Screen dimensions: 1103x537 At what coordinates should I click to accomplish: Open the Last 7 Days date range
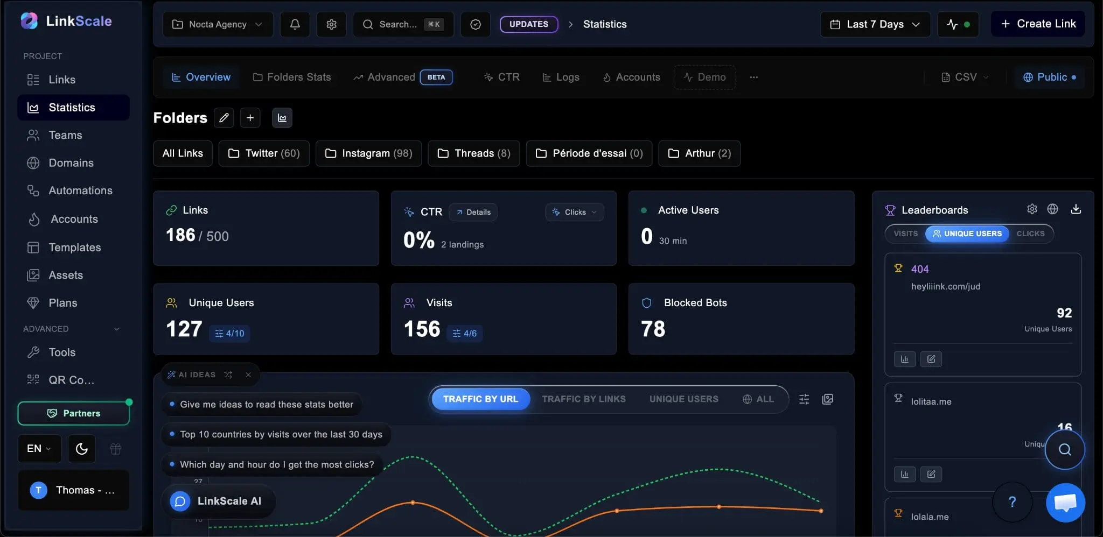875,24
